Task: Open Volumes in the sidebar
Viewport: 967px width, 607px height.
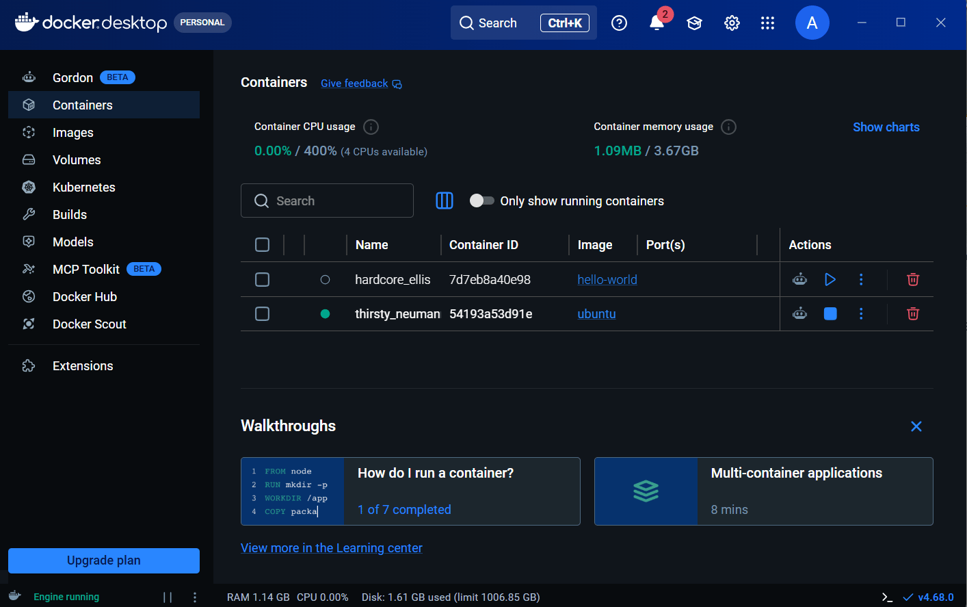Action: tap(104, 159)
